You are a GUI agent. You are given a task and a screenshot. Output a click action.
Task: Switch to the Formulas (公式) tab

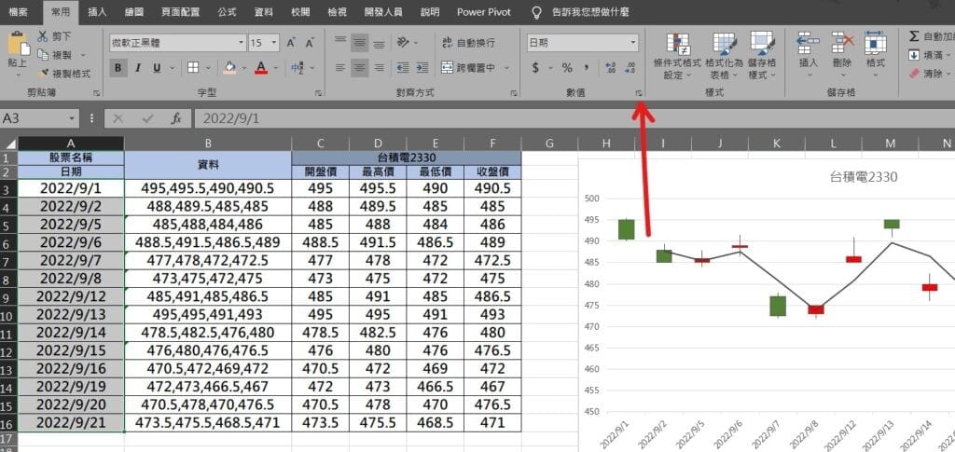tap(228, 11)
